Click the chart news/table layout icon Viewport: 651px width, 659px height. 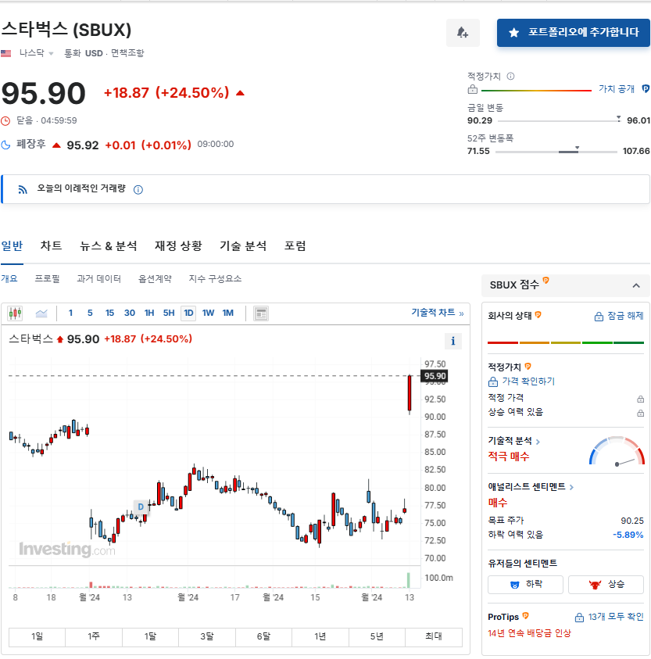click(261, 313)
